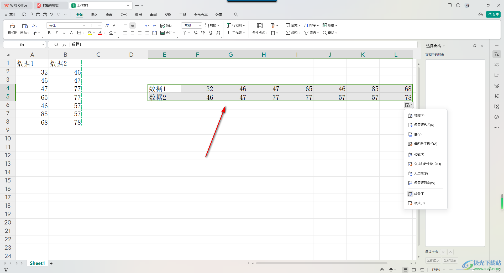Image resolution: width=504 pixels, height=273 pixels.
Task: Click the Select objects arrow icon in sidebar
Action: point(496,54)
